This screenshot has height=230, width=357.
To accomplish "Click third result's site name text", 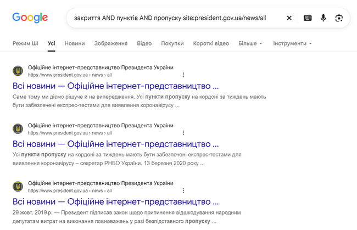I will pyautogui.click(x=101, y=183).
